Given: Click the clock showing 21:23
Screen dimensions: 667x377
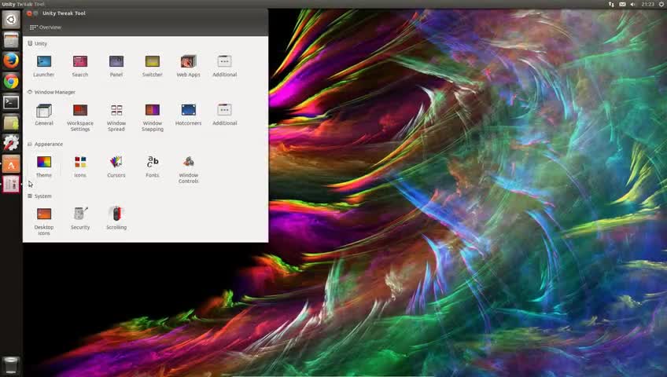Looking at the screenshot, I should coord(647,4).
